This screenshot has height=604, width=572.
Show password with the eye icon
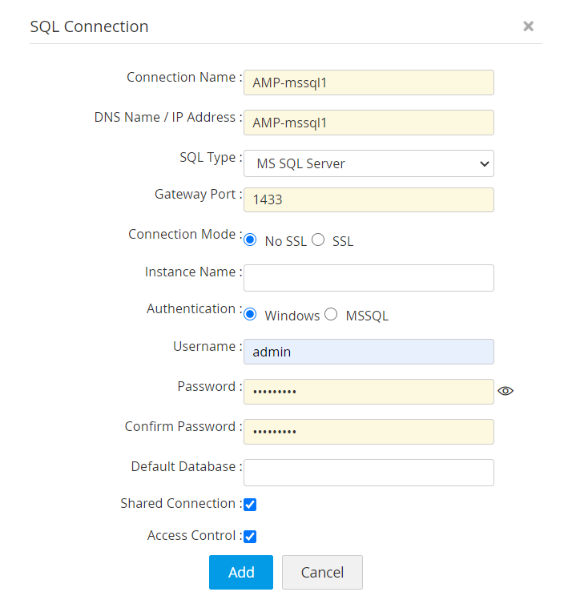pyautogui.click(x=505, y=391)
